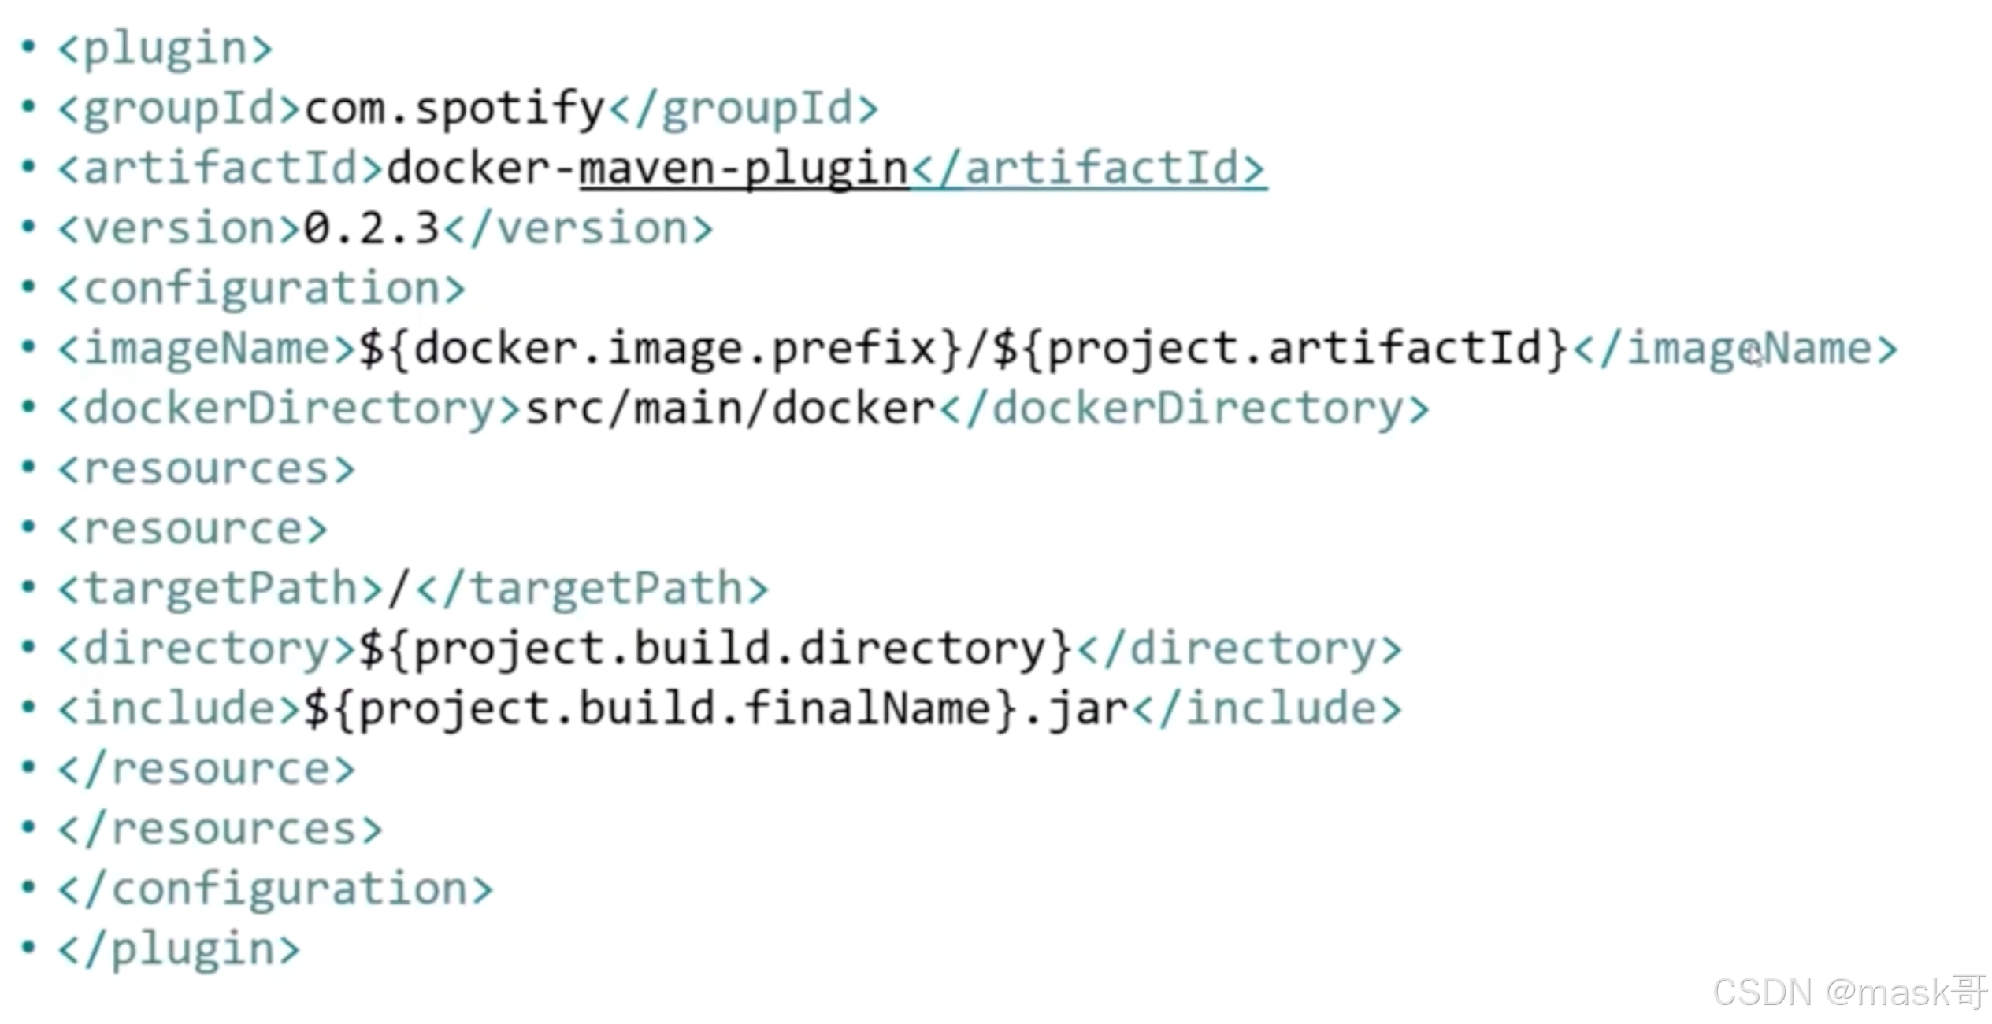Click the ${project.build.finalName}.jar include value
Screen dimensions: 1992x1024
(x=717, y=709)
